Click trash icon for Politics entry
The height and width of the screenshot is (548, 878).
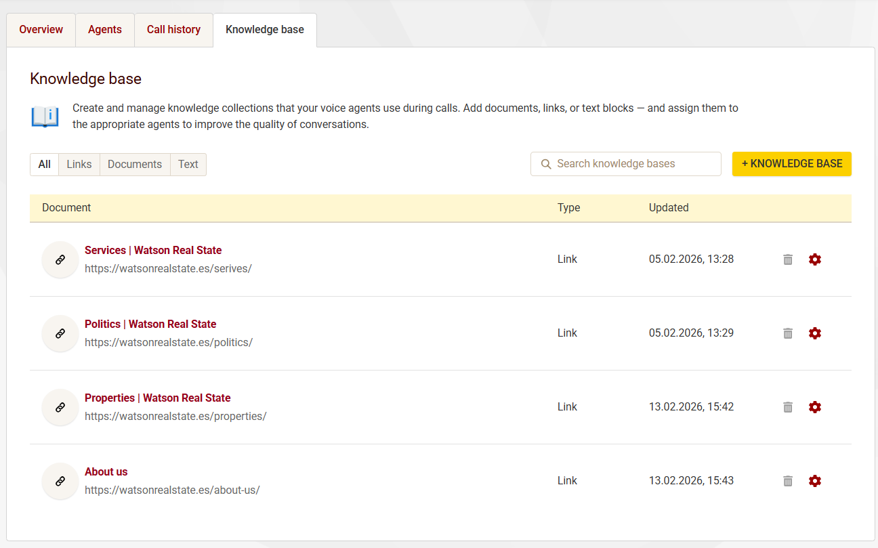click(788, 333)
